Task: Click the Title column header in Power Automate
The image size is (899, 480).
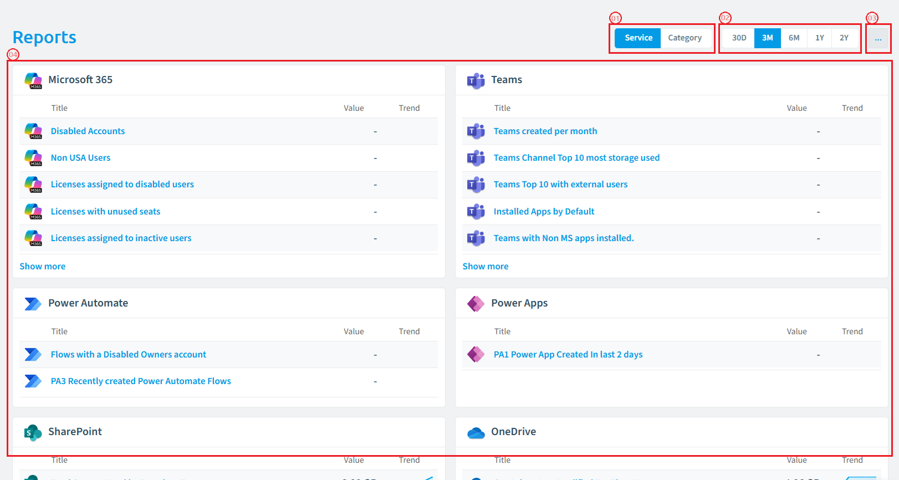Action: 59,331
